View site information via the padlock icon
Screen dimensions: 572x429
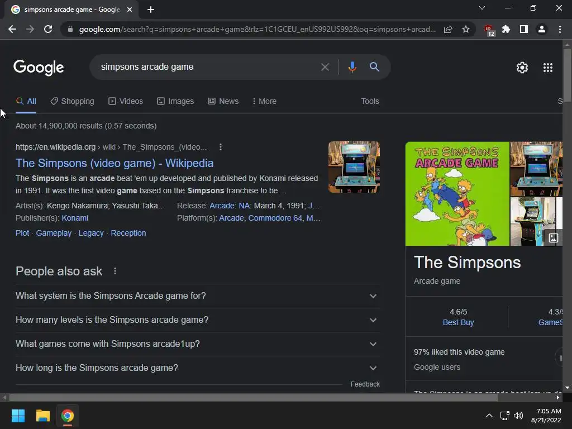[70, 29]
